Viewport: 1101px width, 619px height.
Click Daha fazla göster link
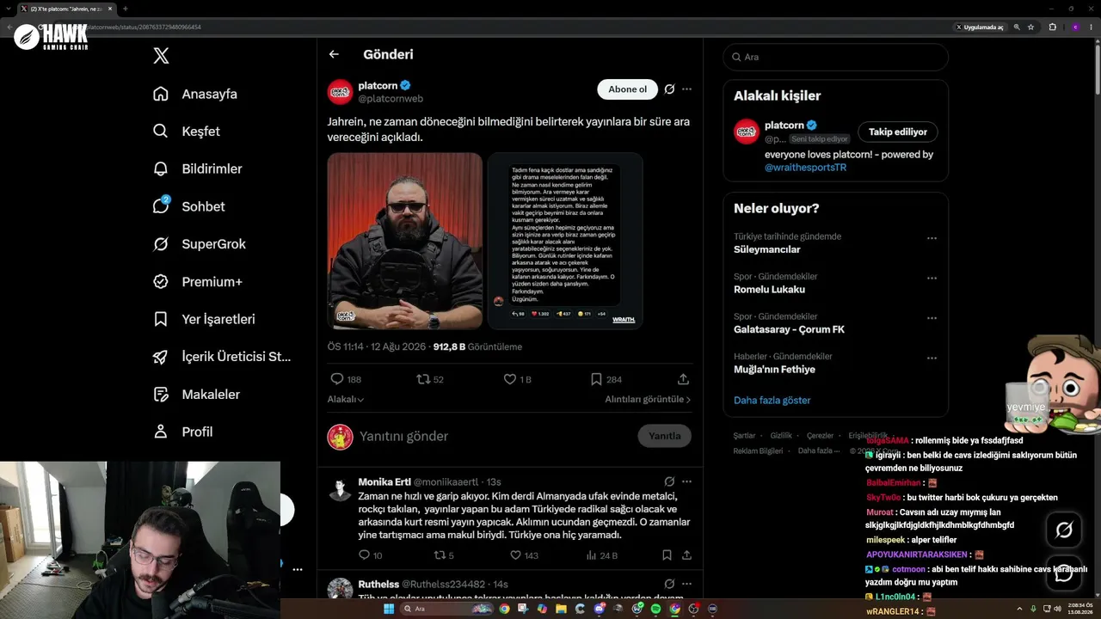pyautogui.click(x=772, y=400)
